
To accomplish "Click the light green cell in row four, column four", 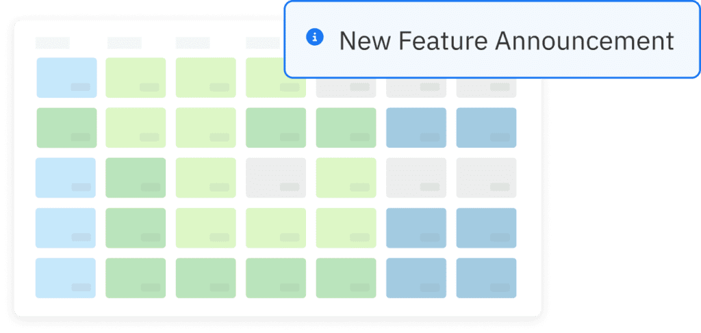I will 275,228.
